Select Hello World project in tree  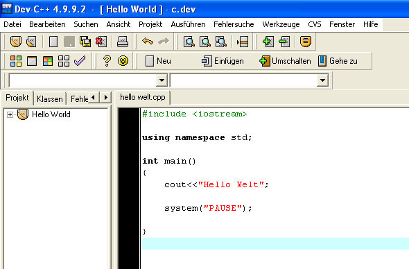tap(51, 114)
